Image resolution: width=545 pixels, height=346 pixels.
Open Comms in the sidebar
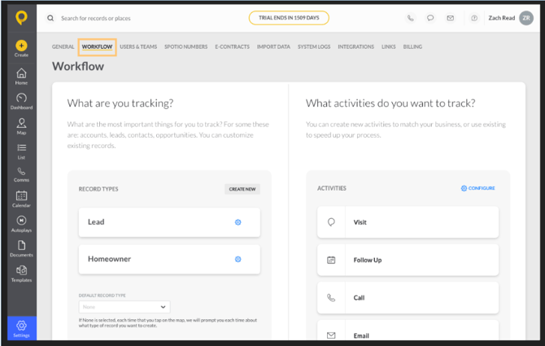pyautogui.click(x=21, y=174)
